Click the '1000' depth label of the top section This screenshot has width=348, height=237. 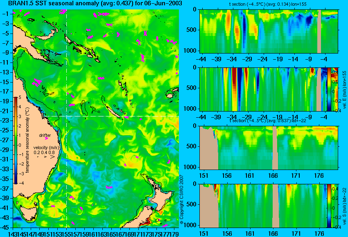click(190, 51)
